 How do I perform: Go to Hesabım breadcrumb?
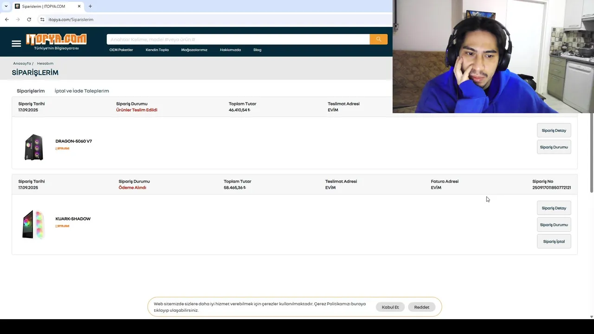coord(45,63)
